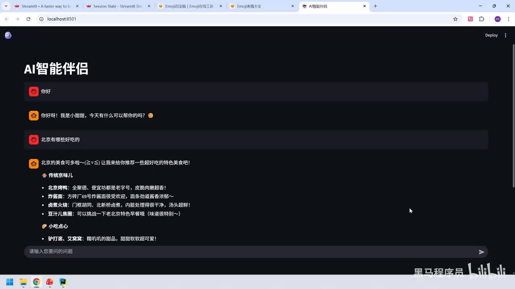Image resolution: width=515 pixels, height=289 pixels.
Task: Click the purple app logo icon
Action: (8, 35)
